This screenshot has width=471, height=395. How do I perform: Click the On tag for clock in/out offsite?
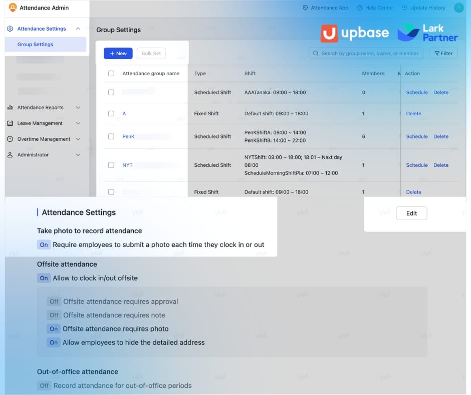44,278
